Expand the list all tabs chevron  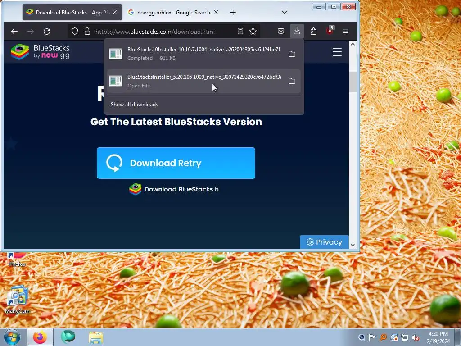[x=285, y=12]
